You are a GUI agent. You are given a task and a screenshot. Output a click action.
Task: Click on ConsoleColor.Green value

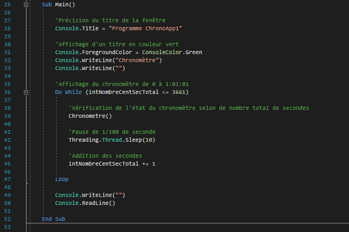point(172,52)
